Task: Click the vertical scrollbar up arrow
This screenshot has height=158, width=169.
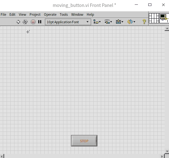Action: [x=167, y=28]
